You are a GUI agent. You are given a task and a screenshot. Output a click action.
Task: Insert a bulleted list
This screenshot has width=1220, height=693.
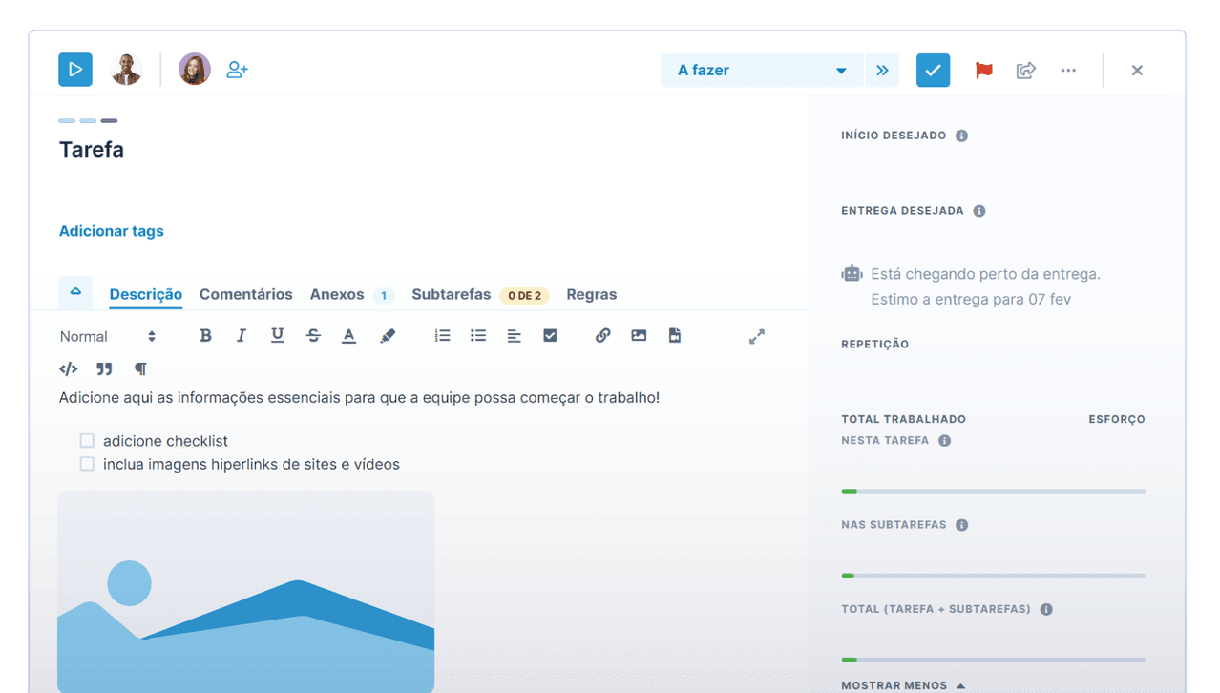(x=478, y=336)
